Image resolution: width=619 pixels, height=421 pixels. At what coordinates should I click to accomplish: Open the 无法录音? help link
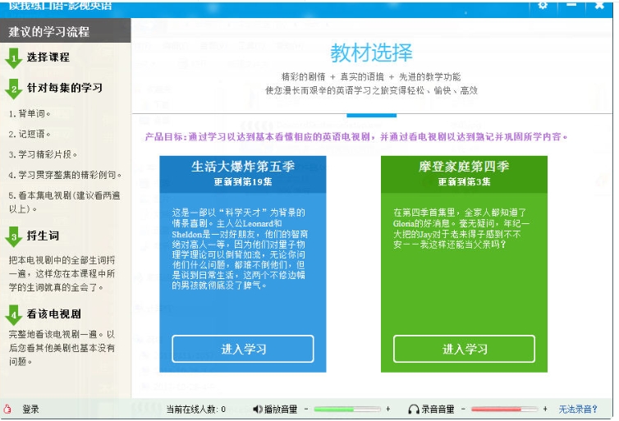coord(578,410)
